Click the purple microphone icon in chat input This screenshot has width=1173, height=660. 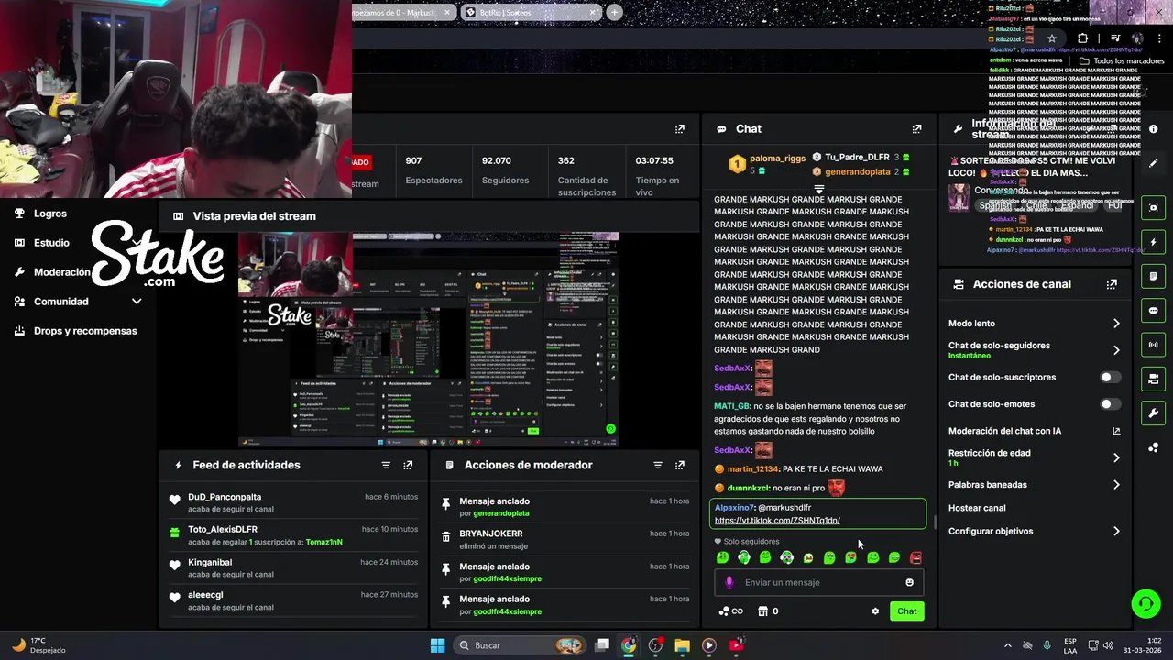(x=729, y=583)
